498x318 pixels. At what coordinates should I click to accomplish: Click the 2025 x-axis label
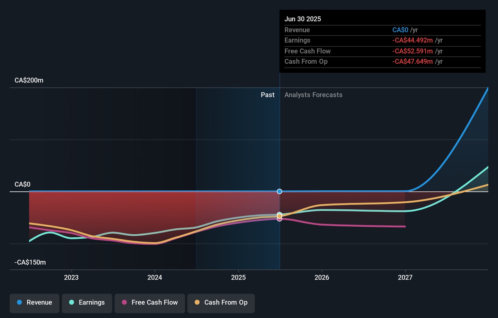coord(238,278)
